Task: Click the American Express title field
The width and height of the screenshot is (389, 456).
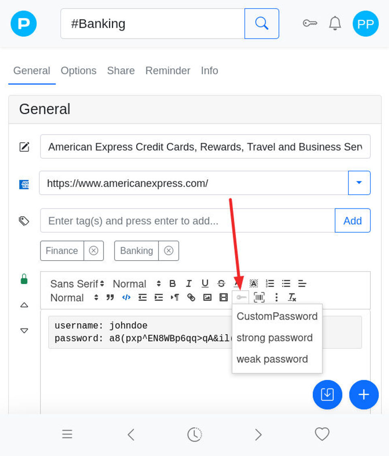Action: pos(205,146)
